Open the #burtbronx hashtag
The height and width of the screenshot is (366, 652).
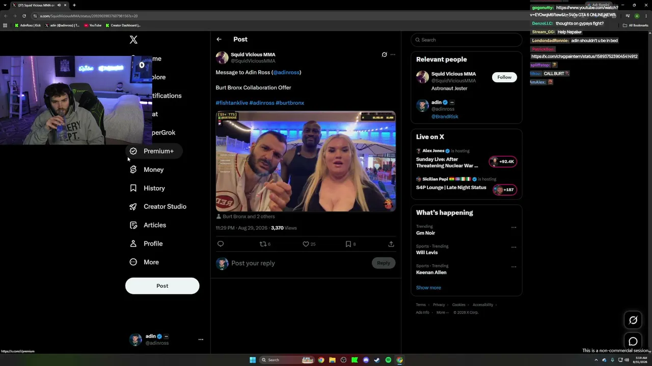[290, 103]
